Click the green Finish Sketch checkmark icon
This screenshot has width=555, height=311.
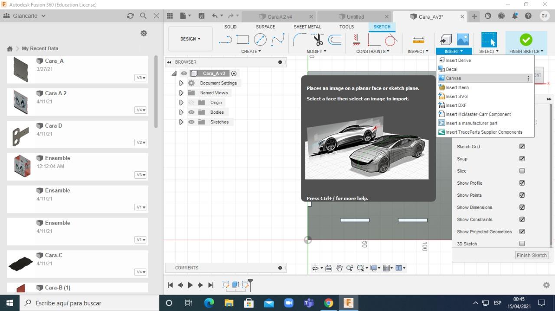[x=526, y=40]
